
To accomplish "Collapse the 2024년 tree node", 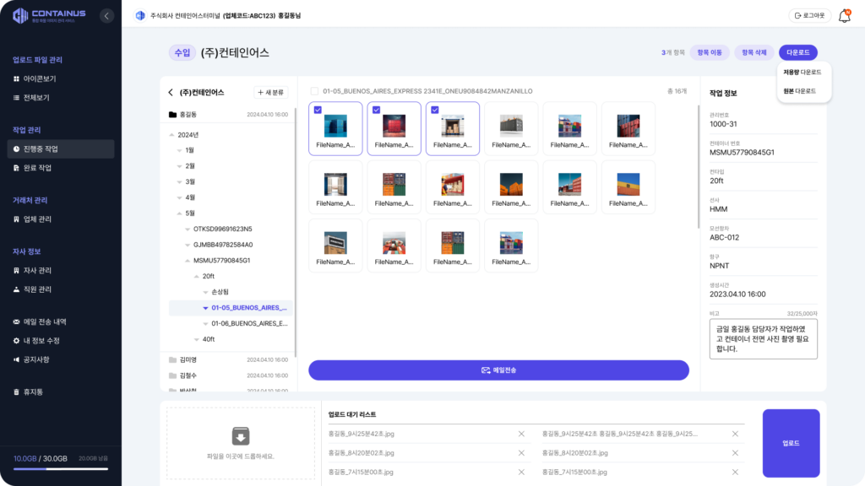I will click(172, 134).
